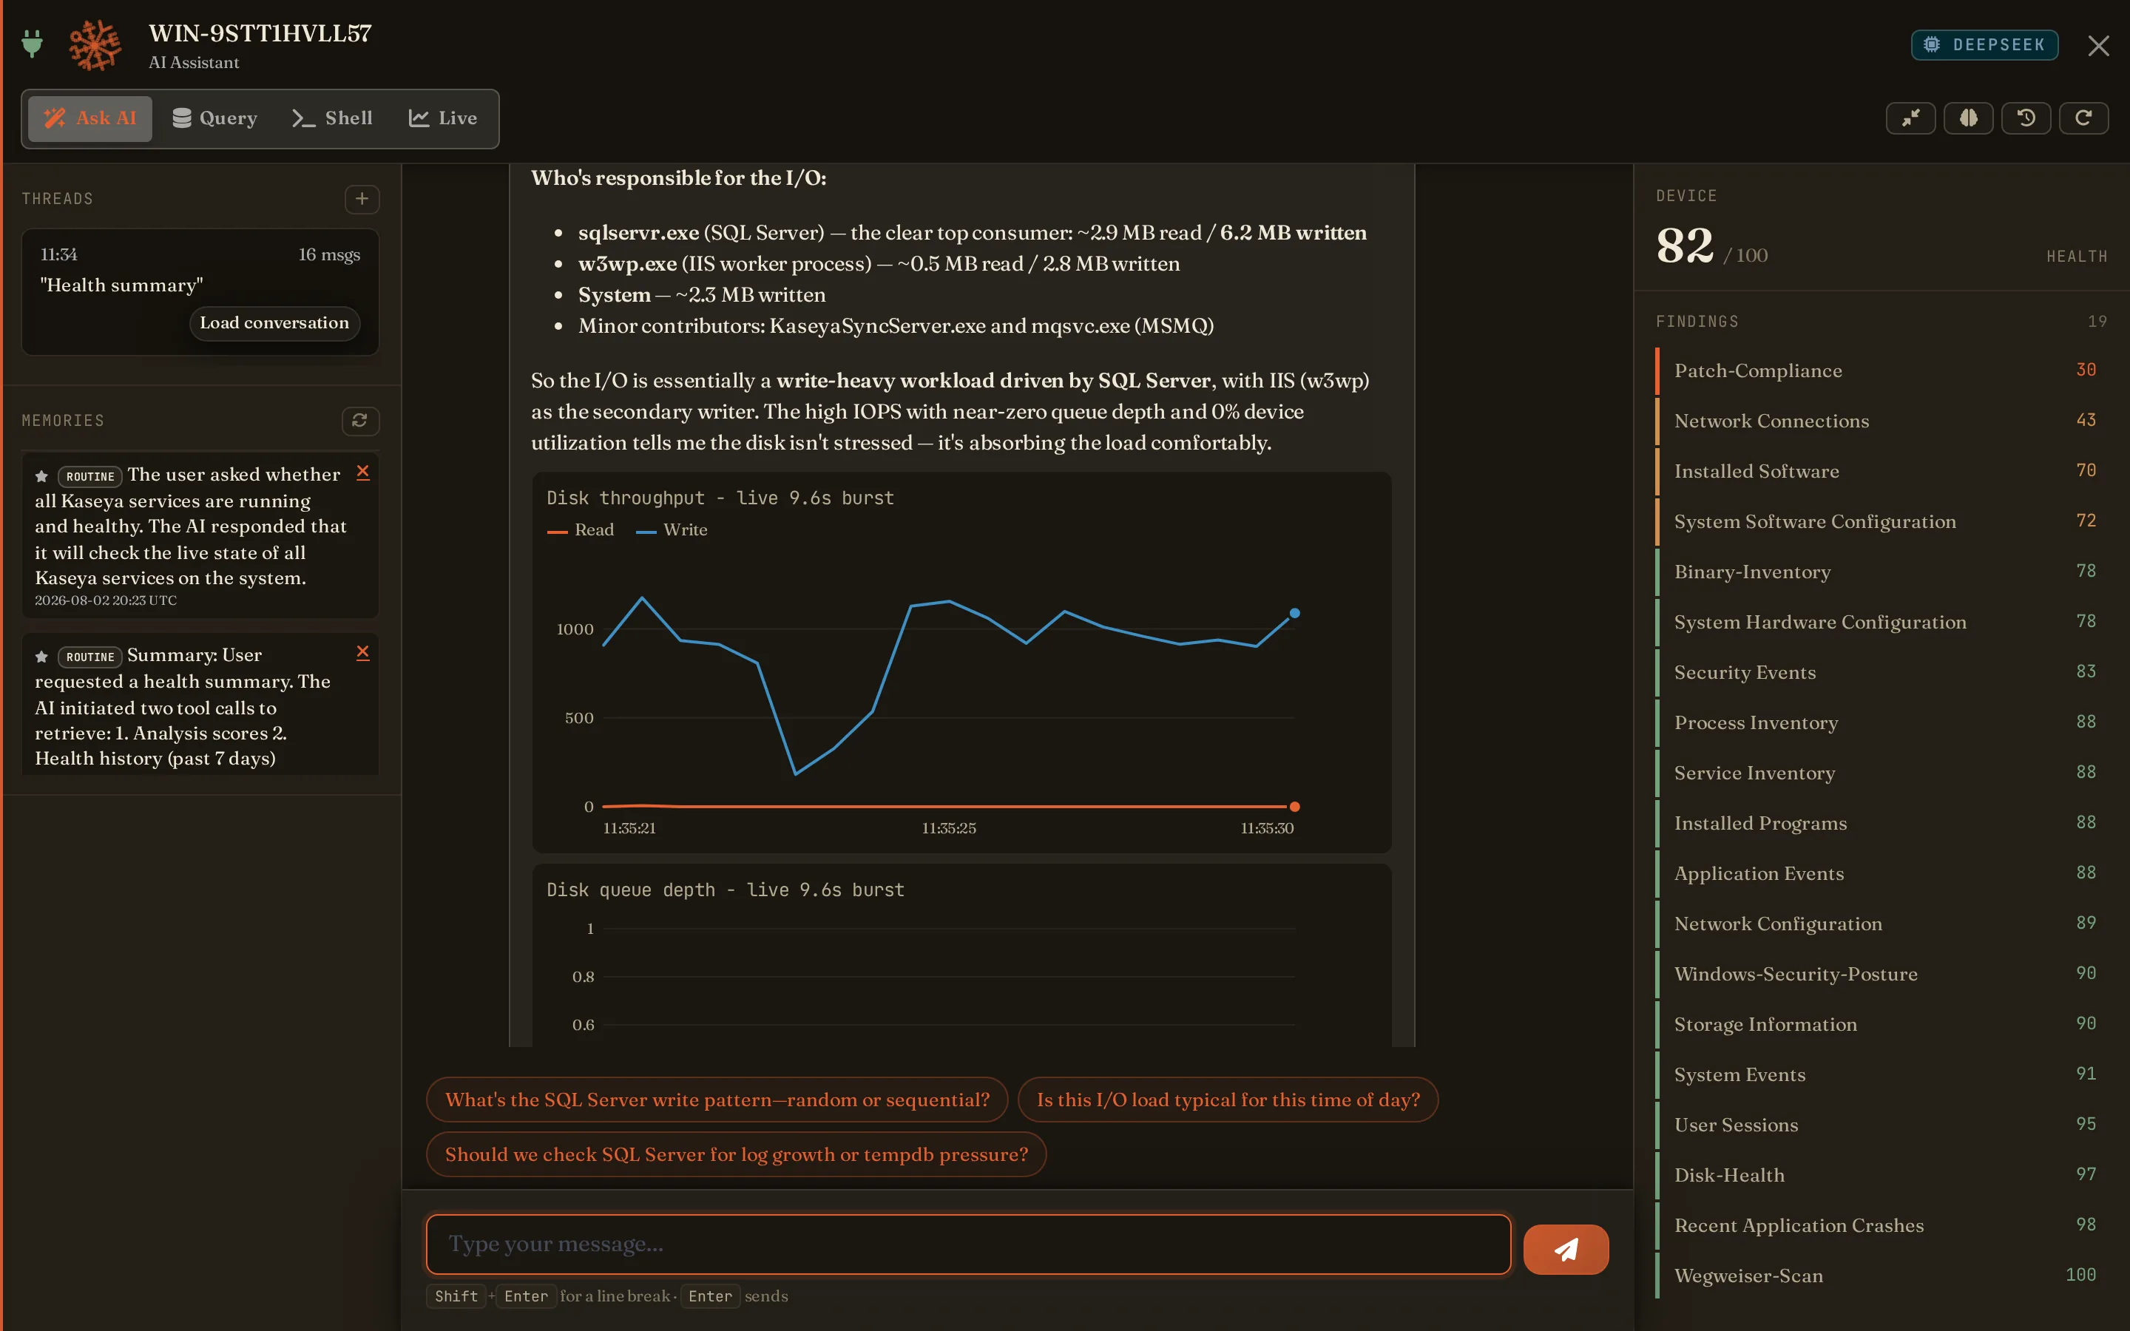
Task: Ask about SQL Server write pattern suggestion
Action: tap(717, 1100)
